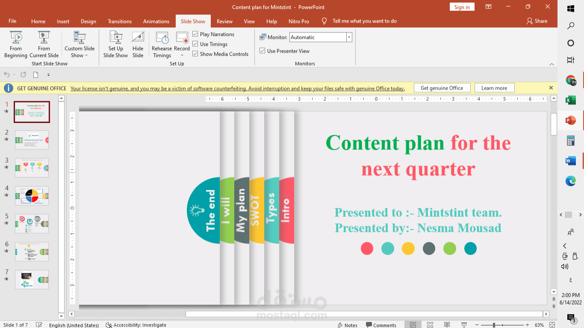Switch to the Nitro Pro tab
584x328 pixels.
pos(299,21)
